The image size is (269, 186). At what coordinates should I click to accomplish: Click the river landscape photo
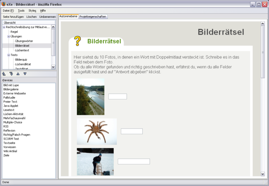pyautogui.click(x=90, y=97)
